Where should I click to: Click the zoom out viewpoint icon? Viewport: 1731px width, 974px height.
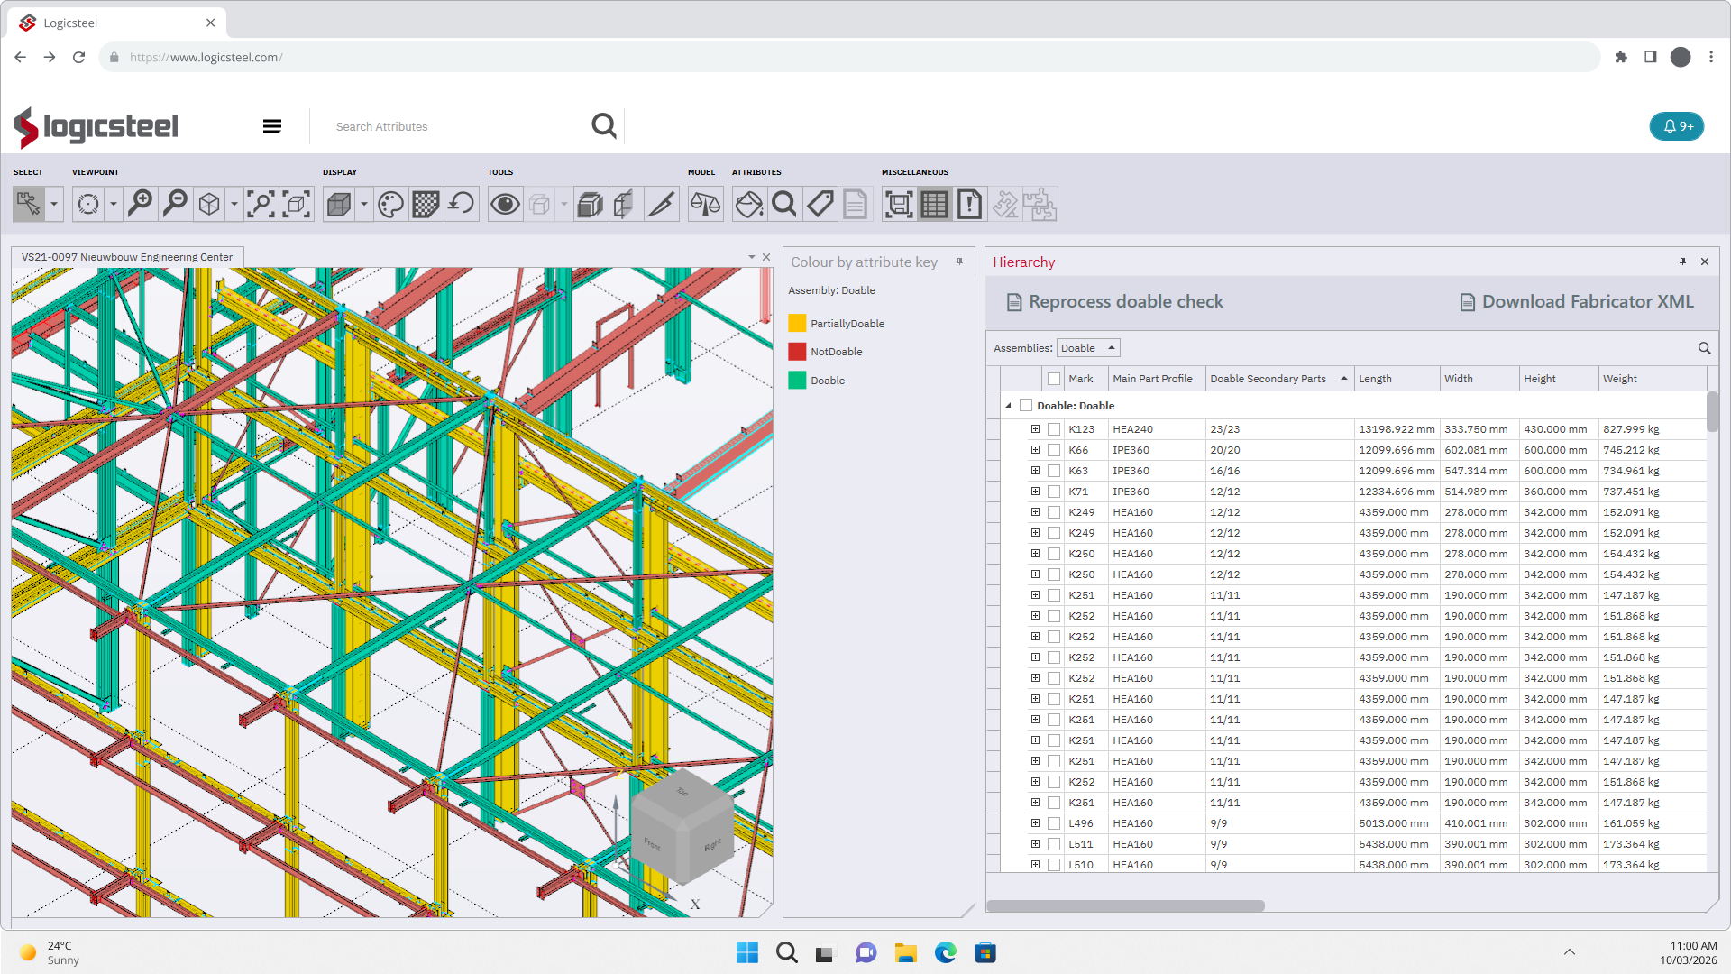click(175, 204)
